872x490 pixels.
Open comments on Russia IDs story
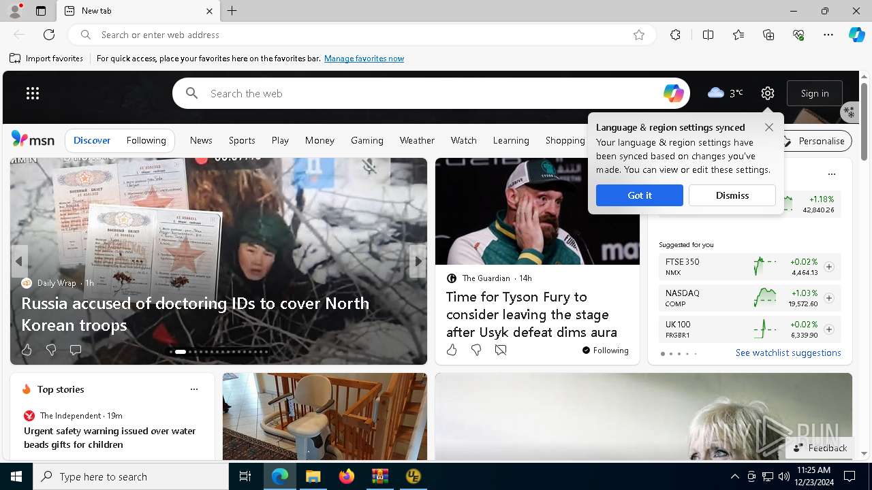coord(76,350)
